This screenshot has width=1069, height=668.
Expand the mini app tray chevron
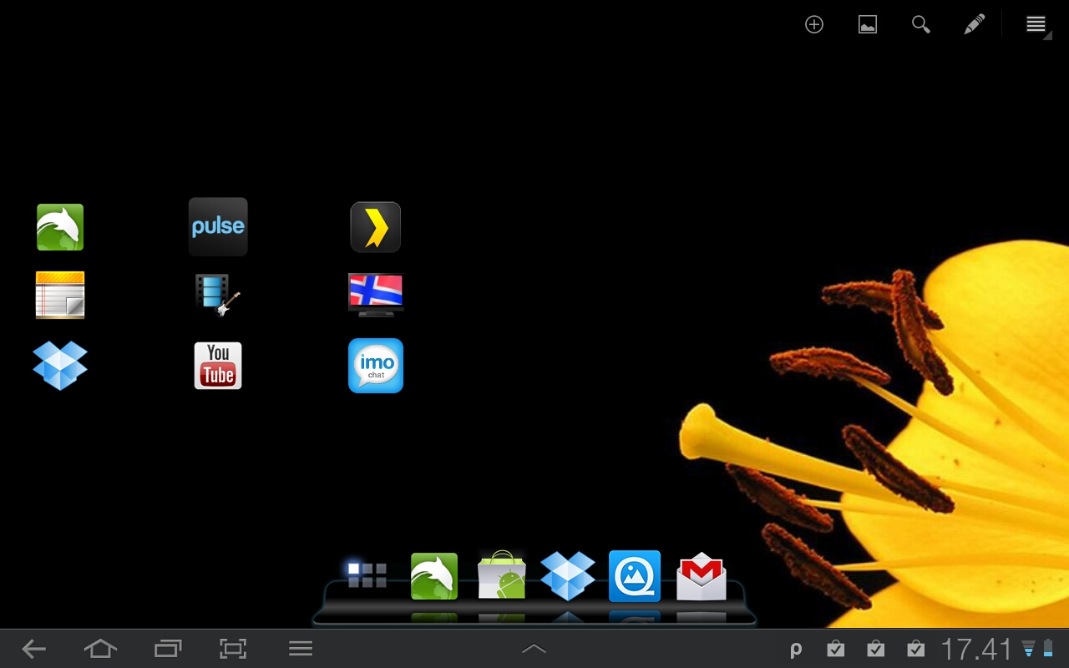(x=534, y=649)
